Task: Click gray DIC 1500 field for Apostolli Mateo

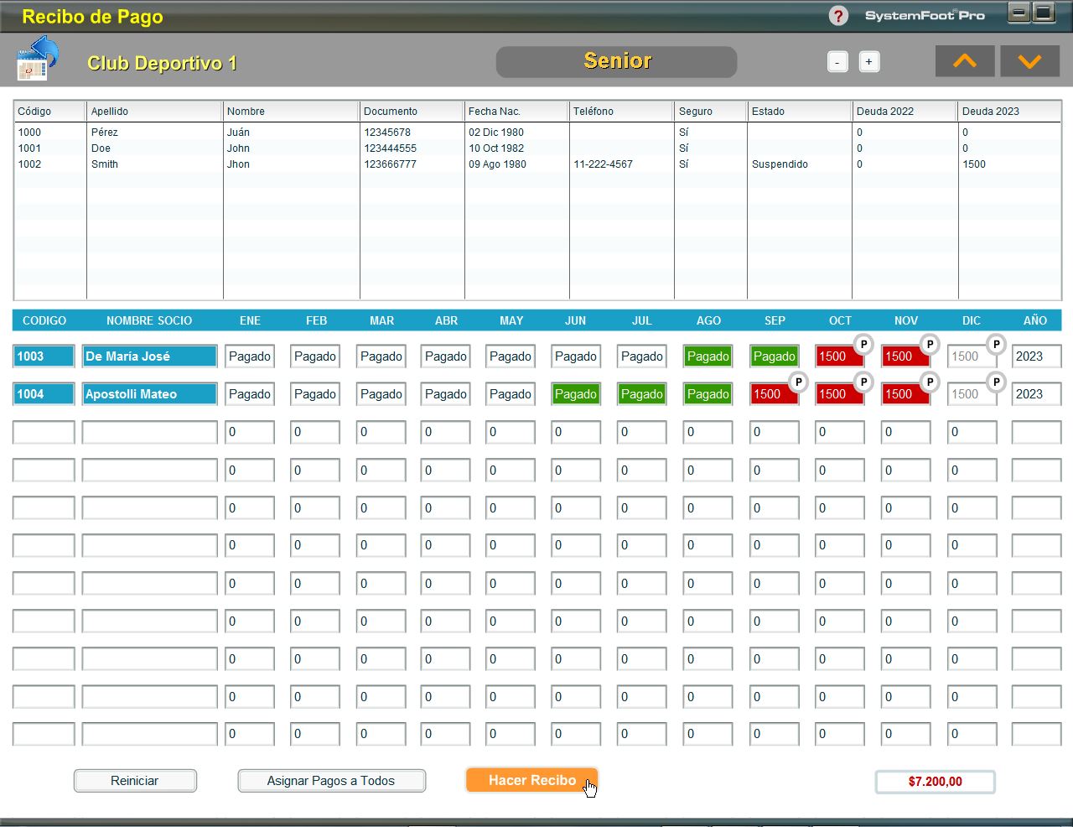Action: pyautogui.click(x=972, y=394)
